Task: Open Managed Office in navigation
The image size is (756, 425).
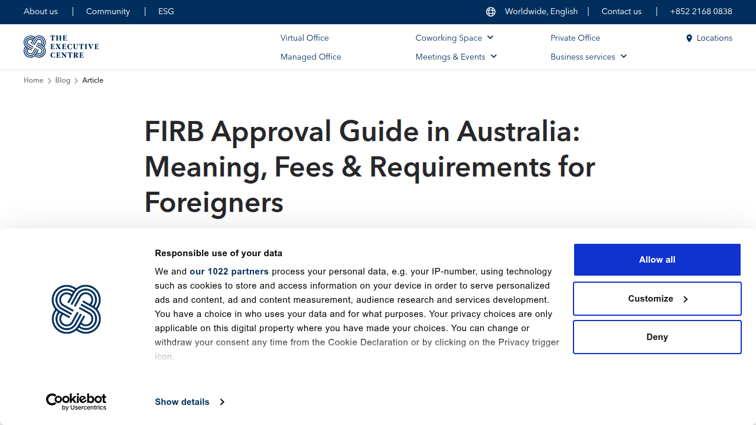Action: (x=311, y=57)
